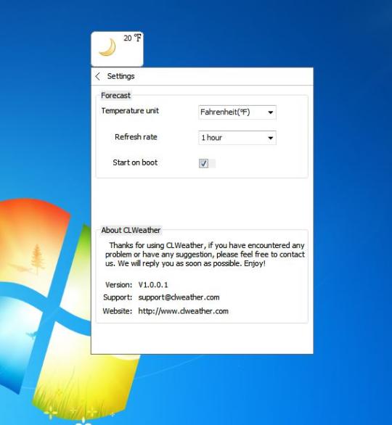Click the back arrow next to Settings
The height and width of the screenshot is (425, 392).
98,76
